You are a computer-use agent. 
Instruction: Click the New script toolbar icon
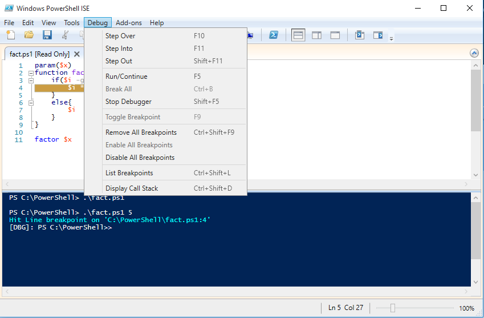[x=10, y=35]
